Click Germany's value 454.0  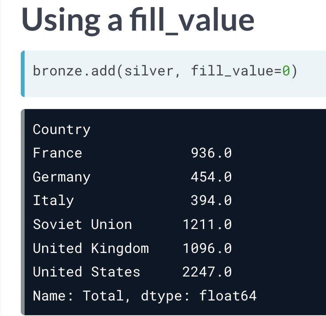pyautogui.click(x=211, y=177)
